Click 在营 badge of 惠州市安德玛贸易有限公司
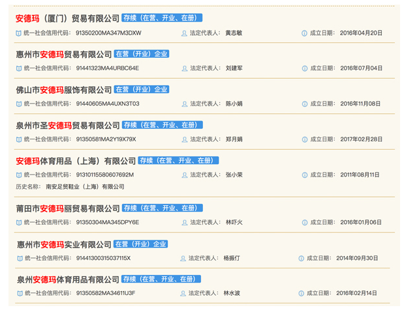The height and width of the screenshot is (312, 404). point(142,54)
